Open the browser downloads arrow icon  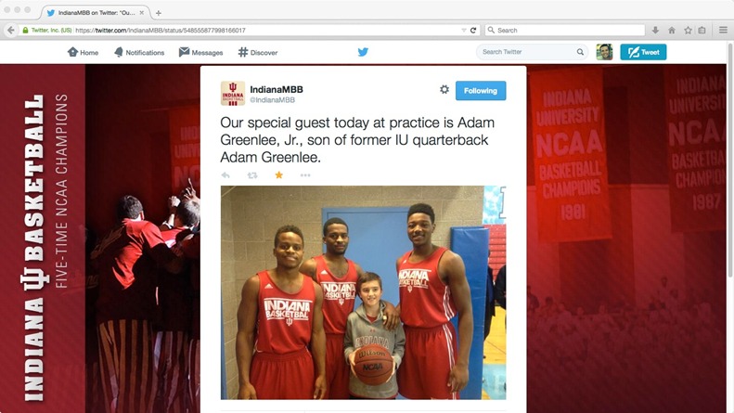pyautogui.click(x=655, y=30)
